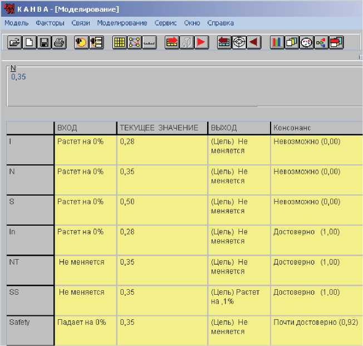
Task: Open the Модель menu
Action: point(16,23)
